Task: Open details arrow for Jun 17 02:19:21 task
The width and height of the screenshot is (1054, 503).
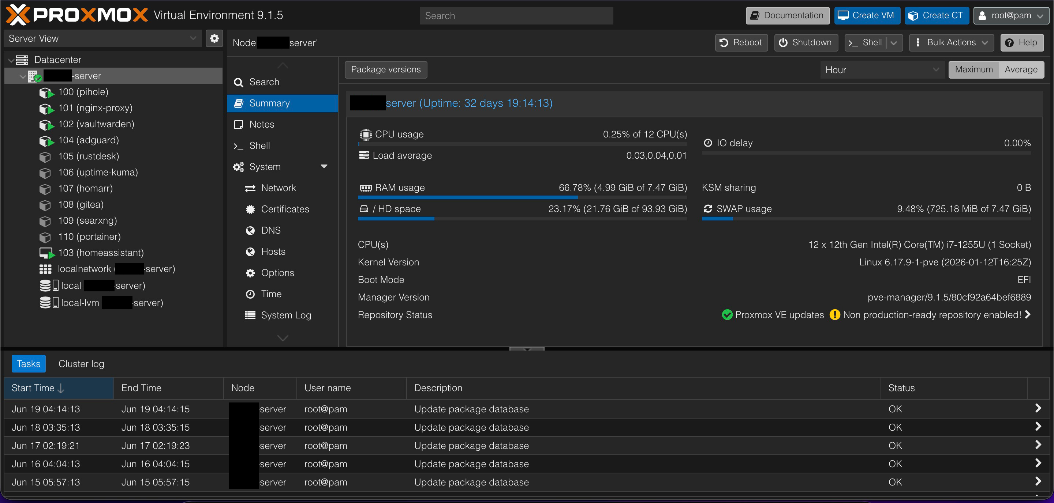Action: click(1038, 445)
